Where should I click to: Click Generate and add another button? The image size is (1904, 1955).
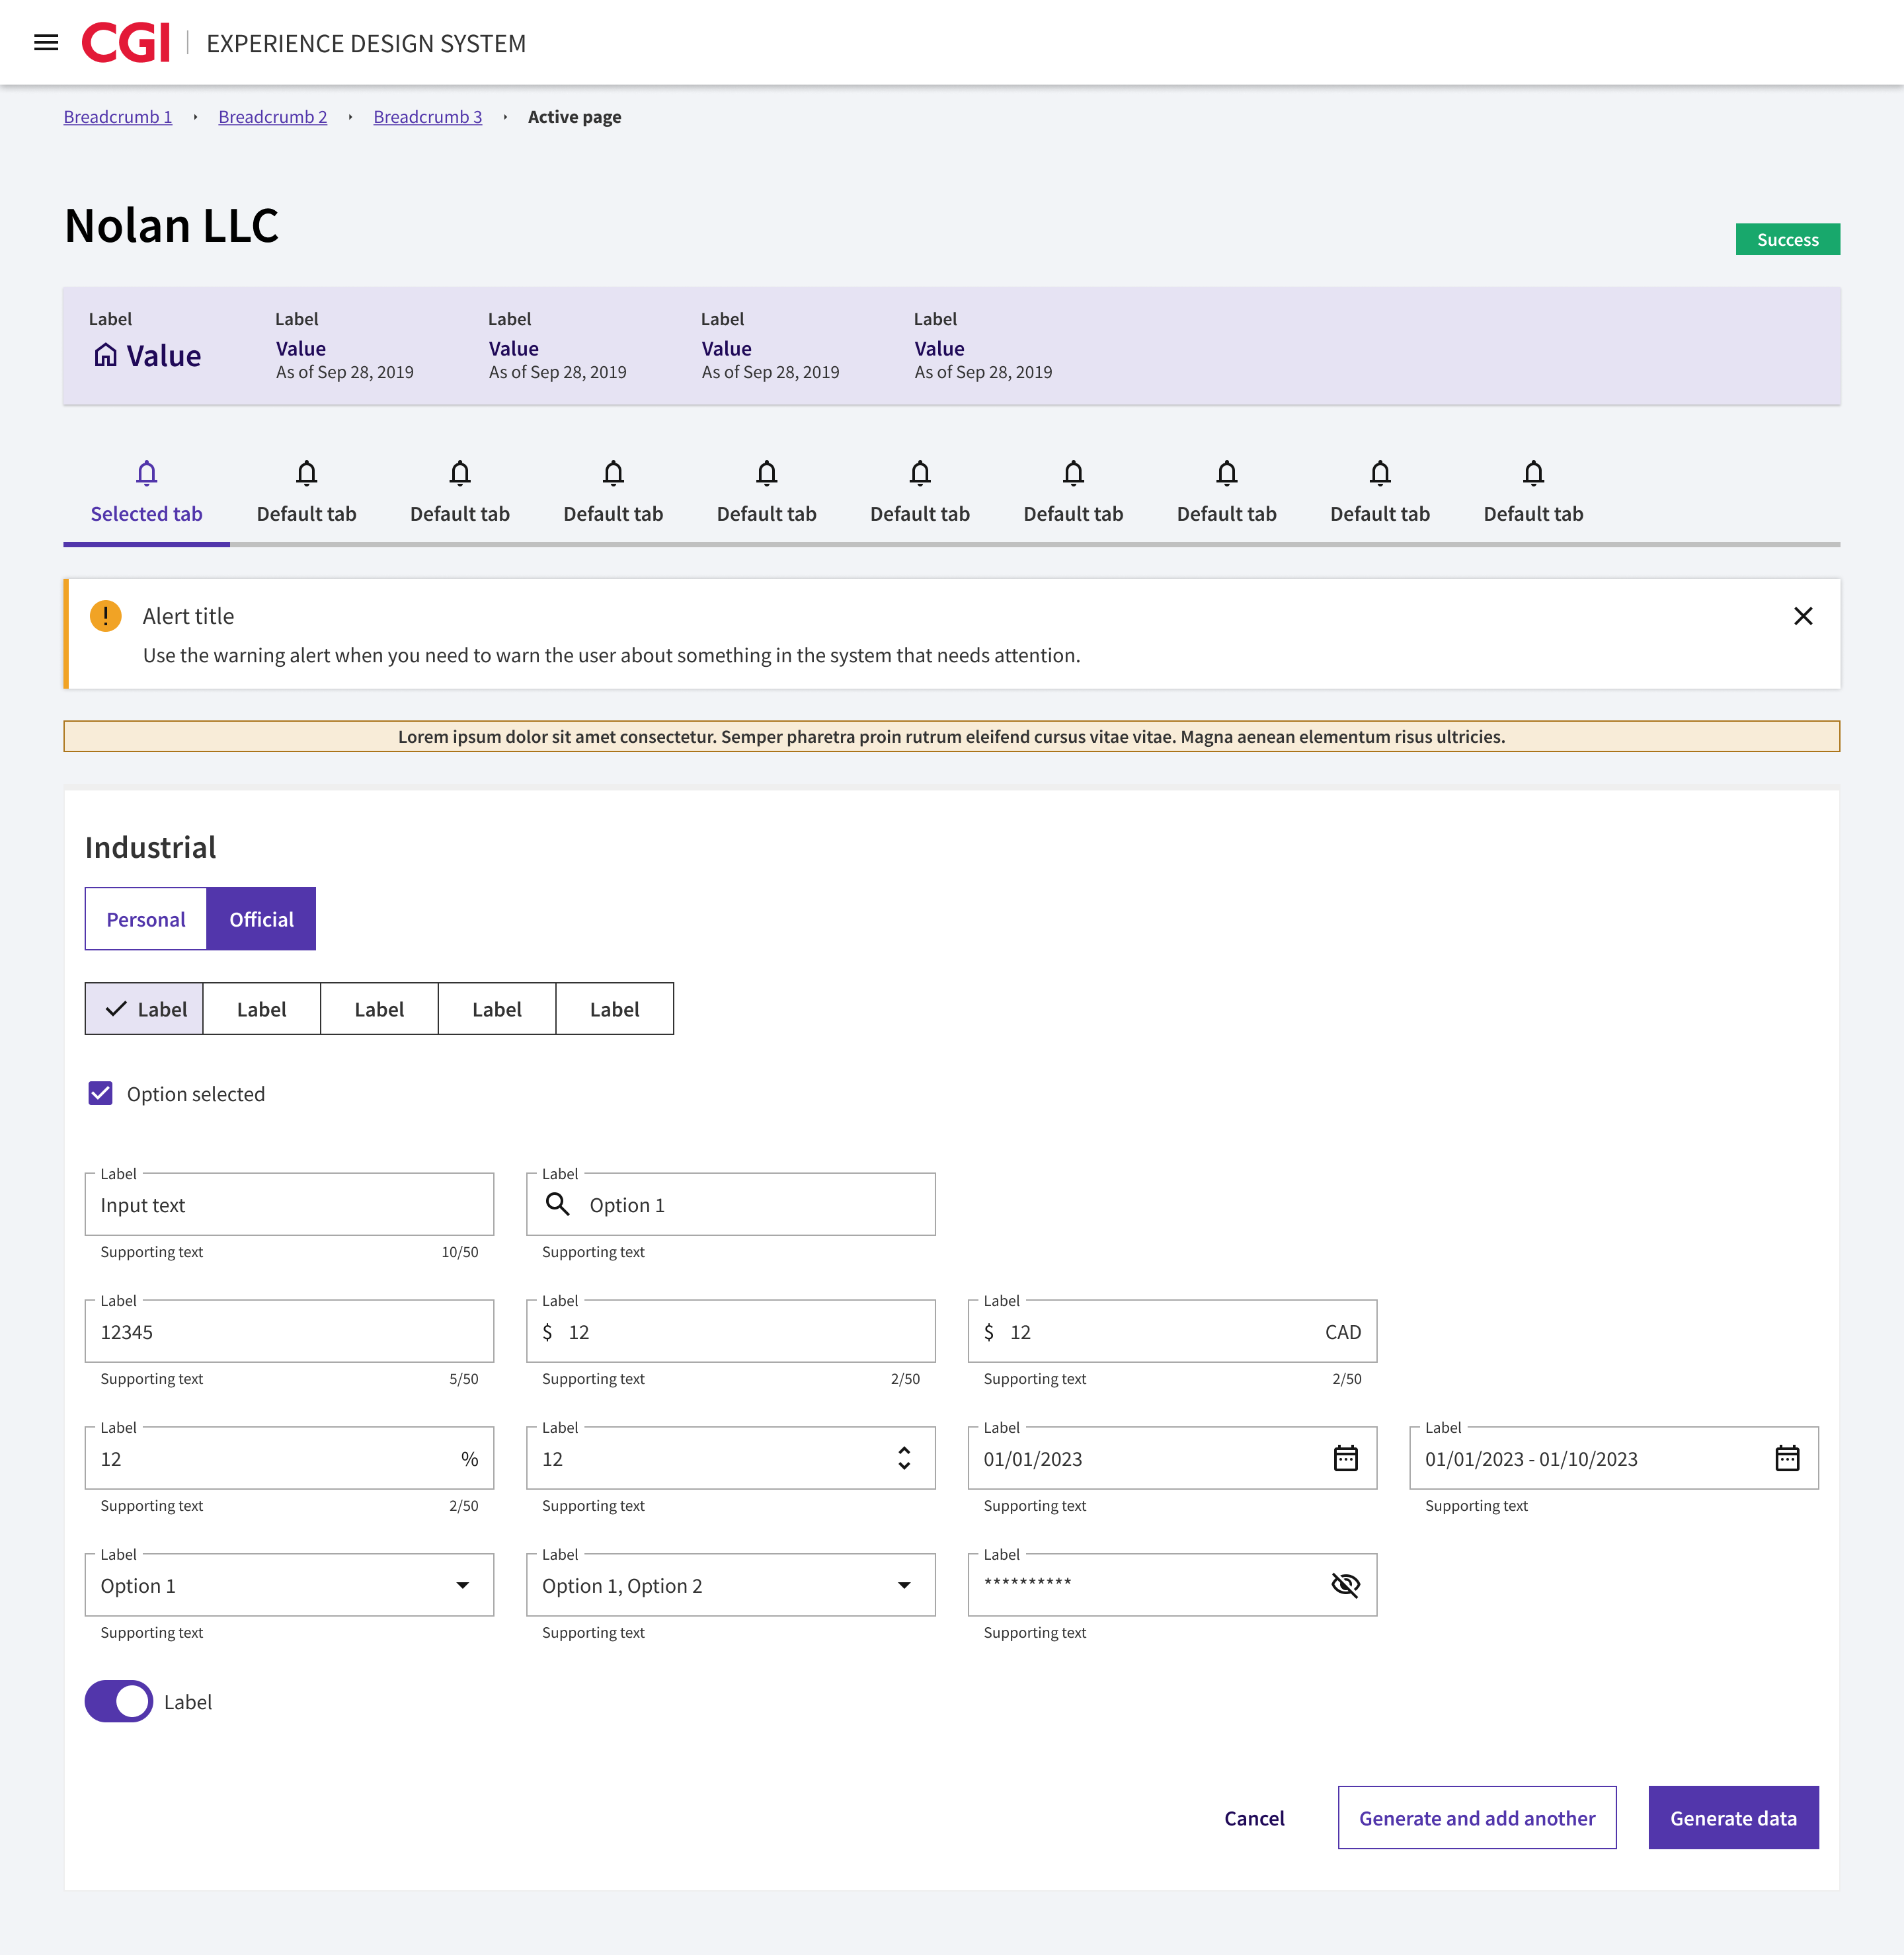[1477, 1818]
